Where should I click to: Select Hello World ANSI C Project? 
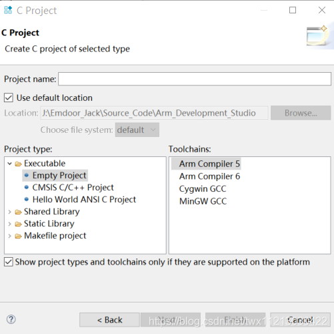click(x=84, y=200)
